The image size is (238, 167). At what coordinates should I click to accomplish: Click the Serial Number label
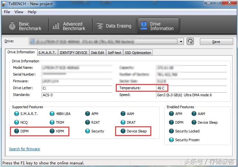point(24,74)
